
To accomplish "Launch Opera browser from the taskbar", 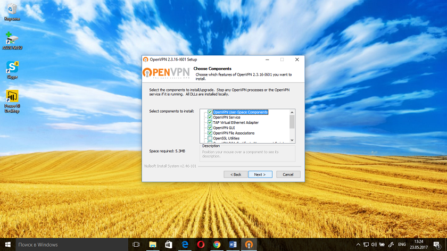I will tap(201, 245).
